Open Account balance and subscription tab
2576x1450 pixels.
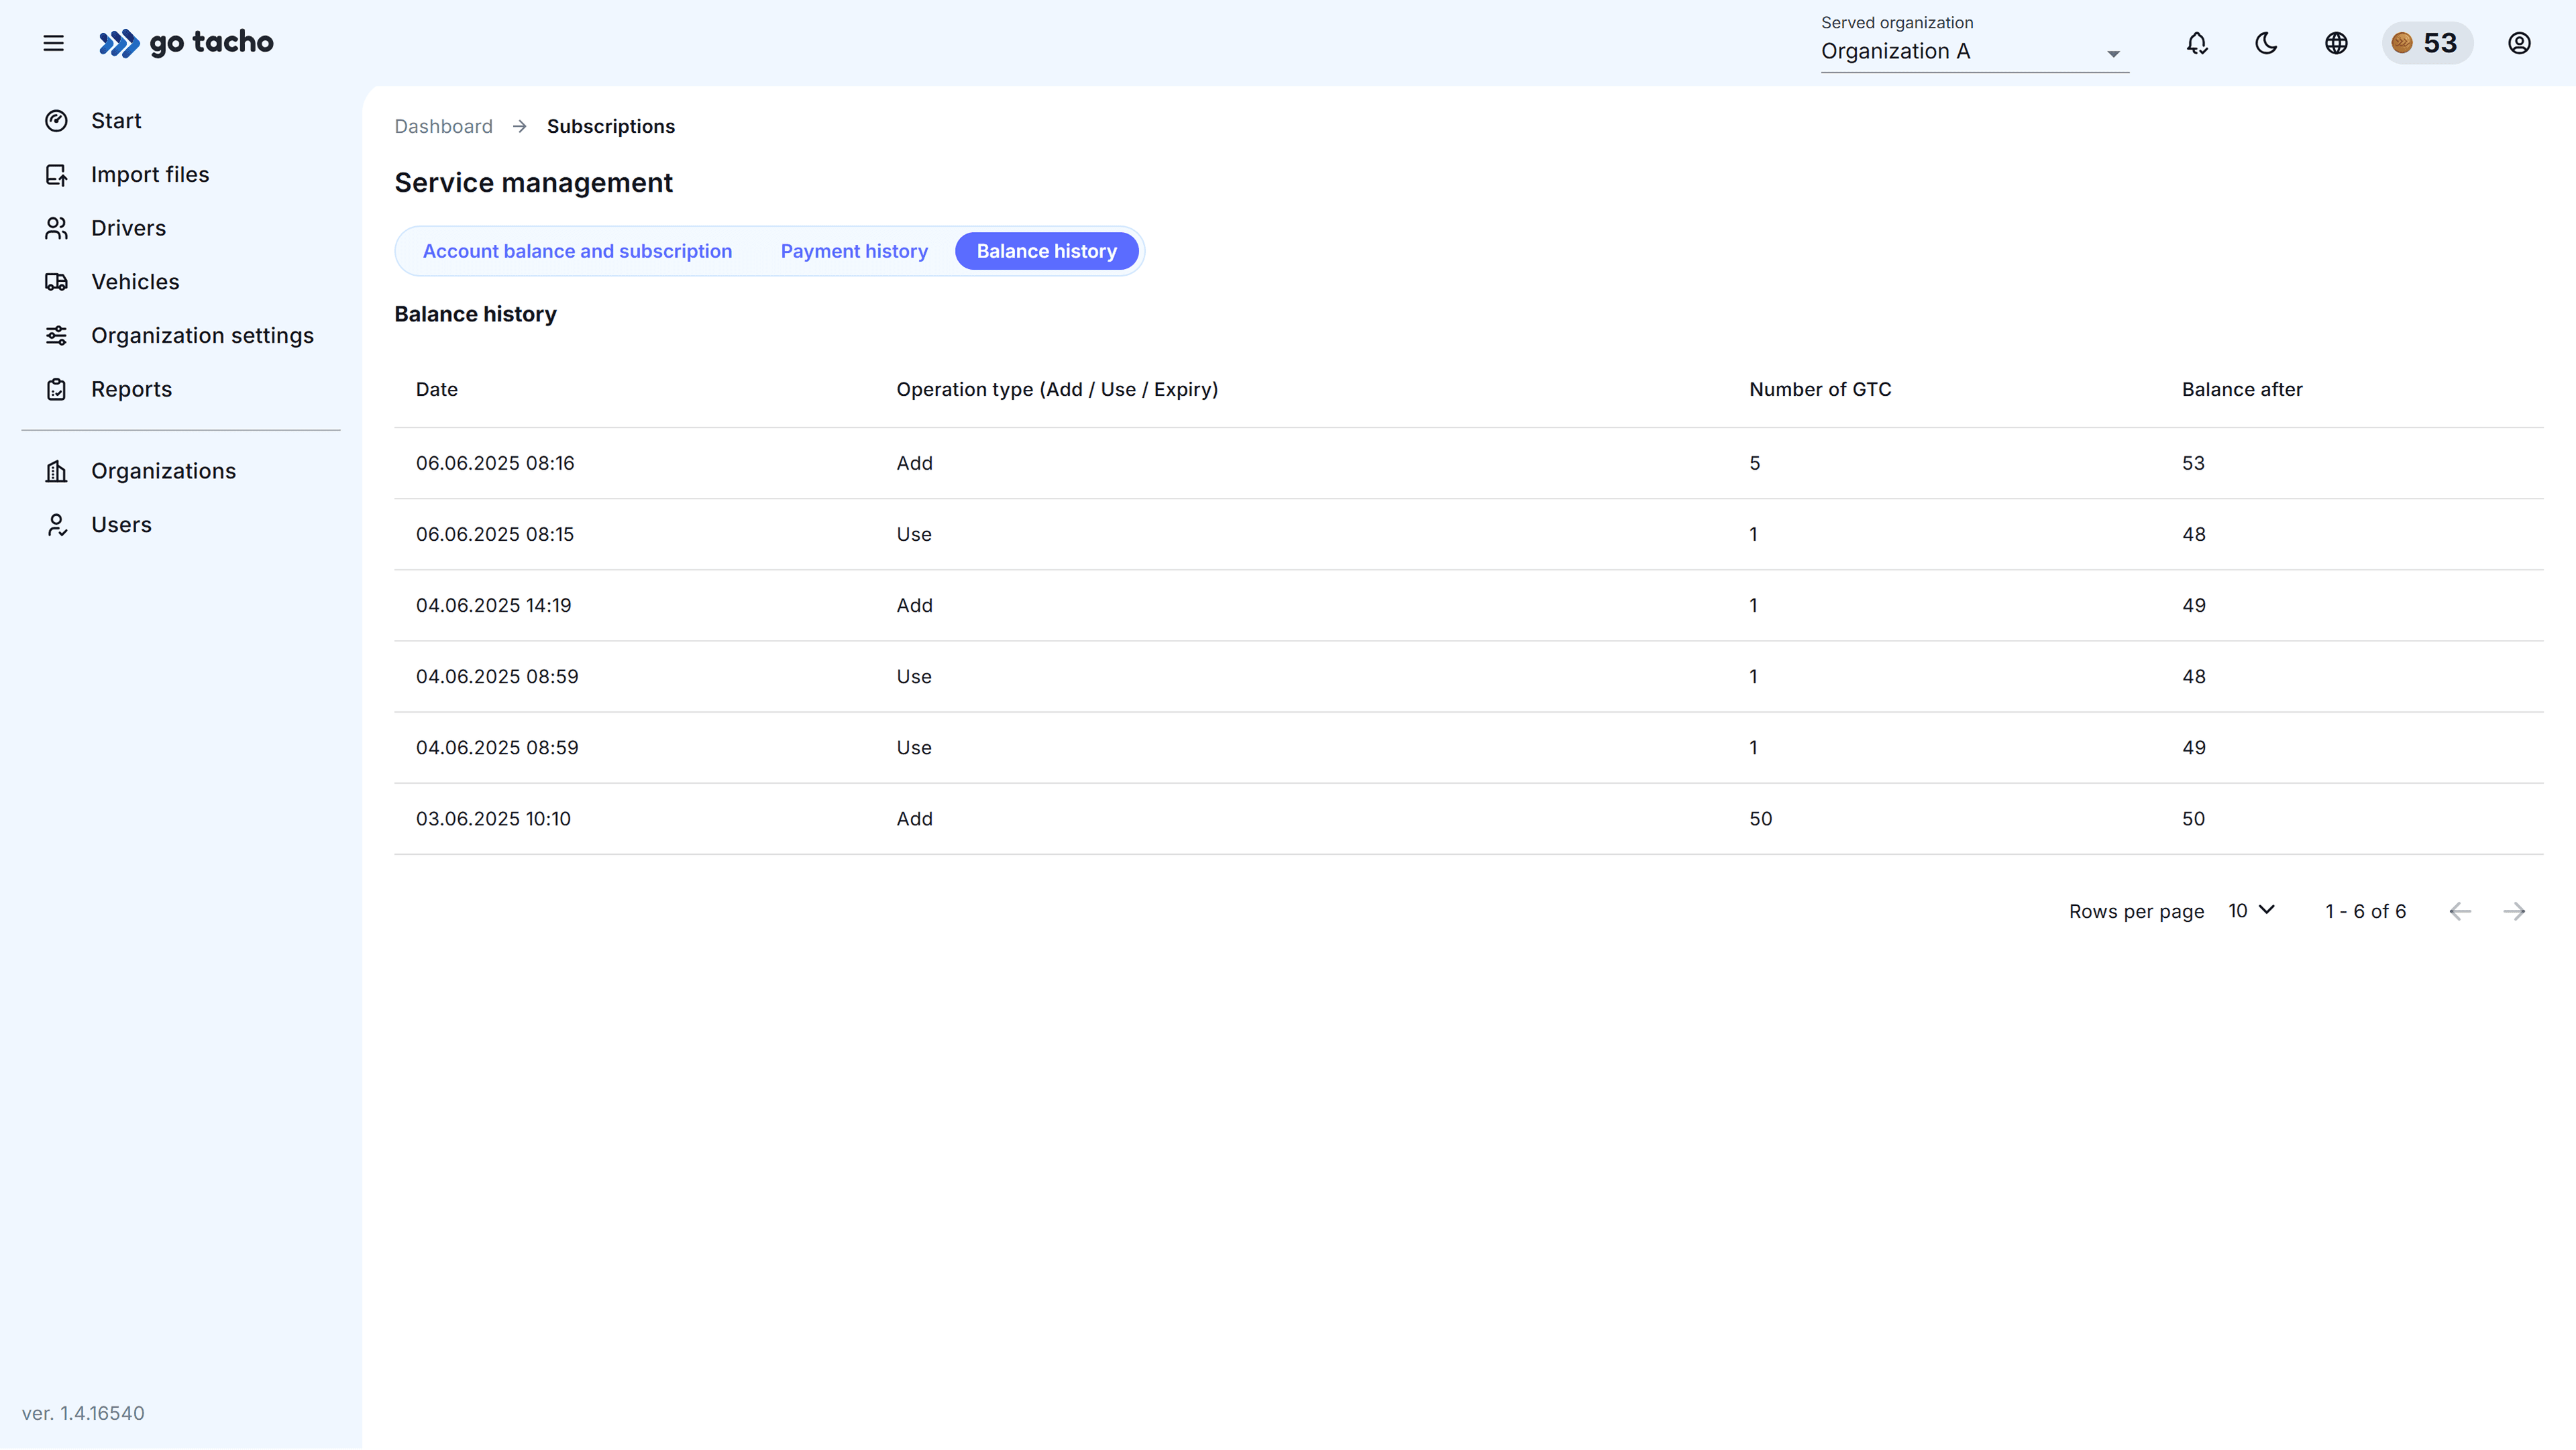coord(577,251)
